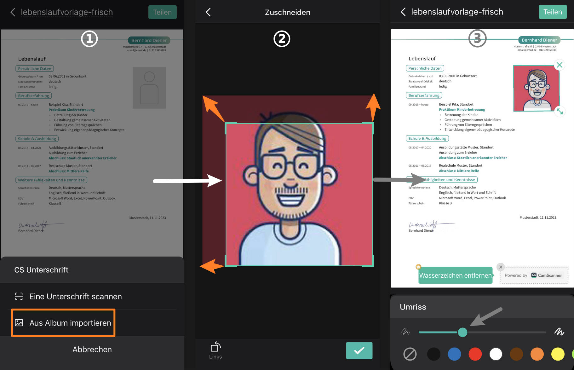
Task: Click the placeholder photo in left CV
Action: (x=149, y=88)
